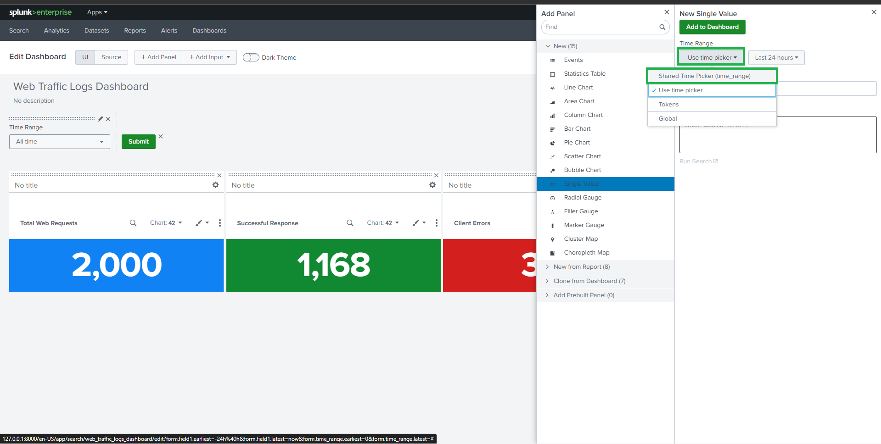Click the Splunk Enterprise logo
This screenshot has width=881, height=444.
pyautogui.click(x=40, y=12)
